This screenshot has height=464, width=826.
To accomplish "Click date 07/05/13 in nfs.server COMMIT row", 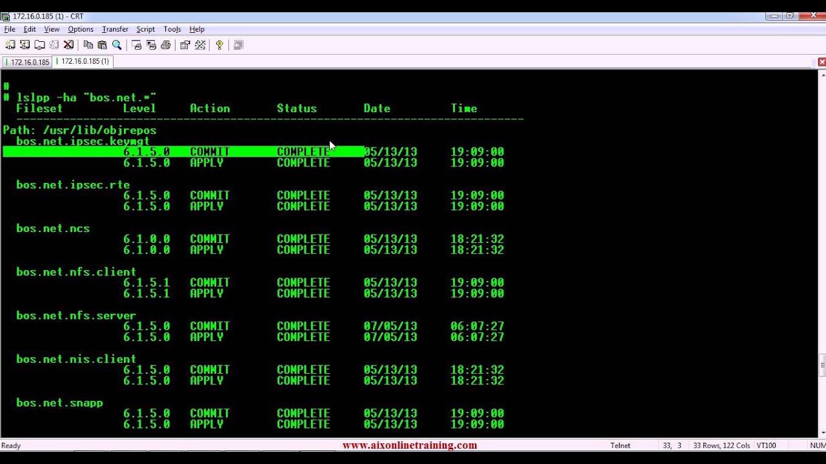I will tap(390, 326).
